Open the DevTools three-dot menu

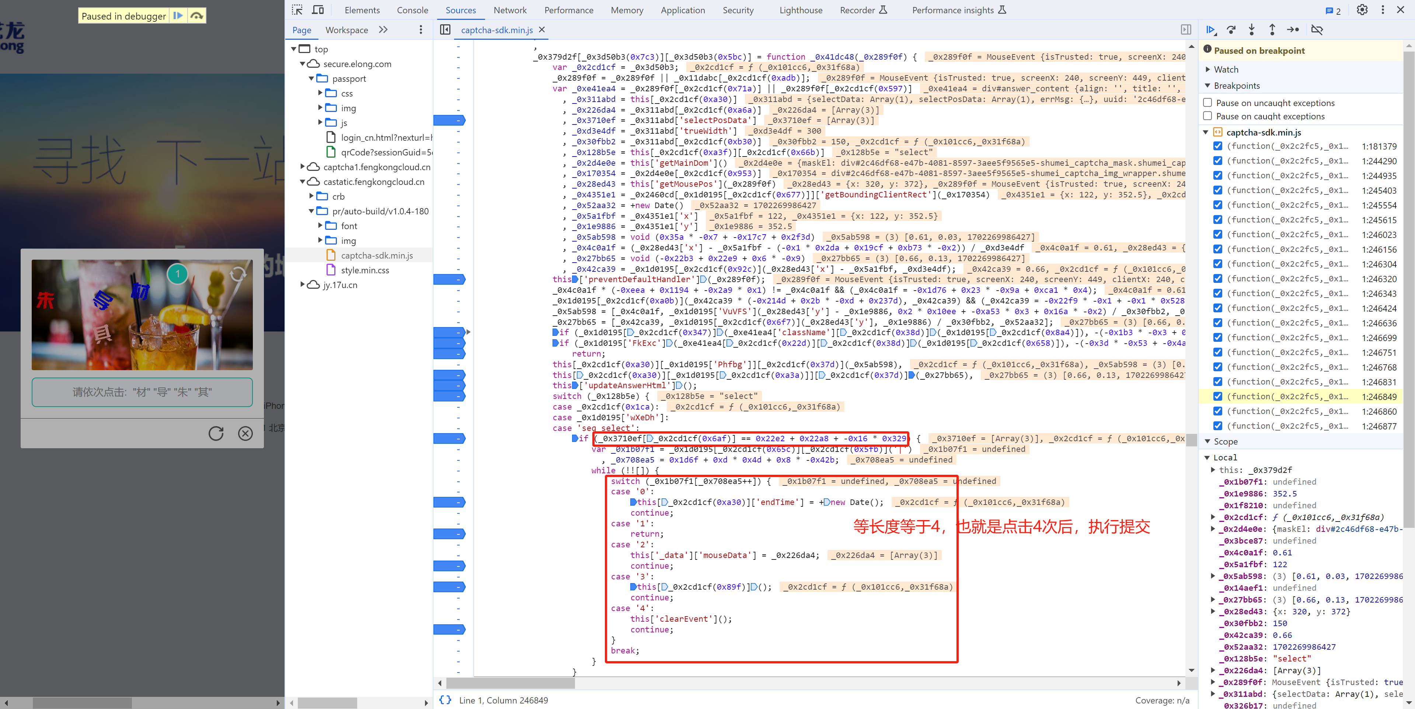(1383, 10)
